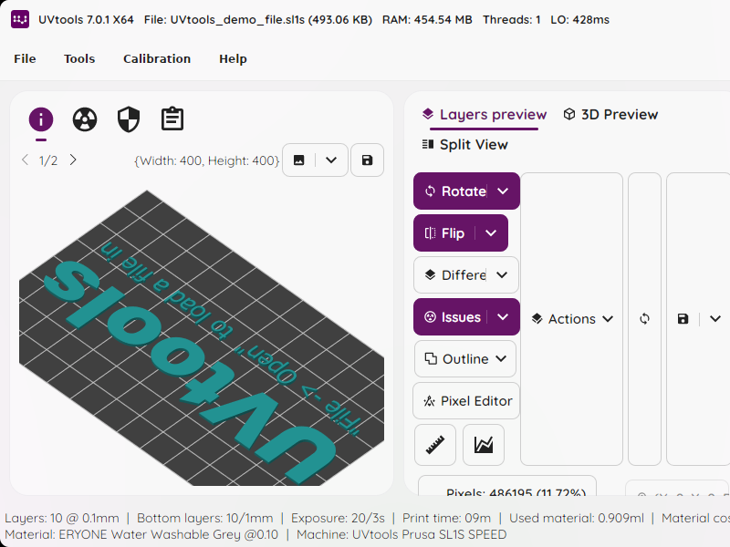Save thumbnail with floppy disk button
This screenshot has height=547, width=730.
pos(367,160)
